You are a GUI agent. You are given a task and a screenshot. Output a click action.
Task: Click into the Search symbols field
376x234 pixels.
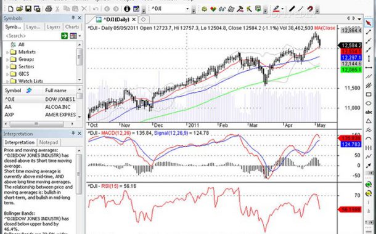coord(31,36)
